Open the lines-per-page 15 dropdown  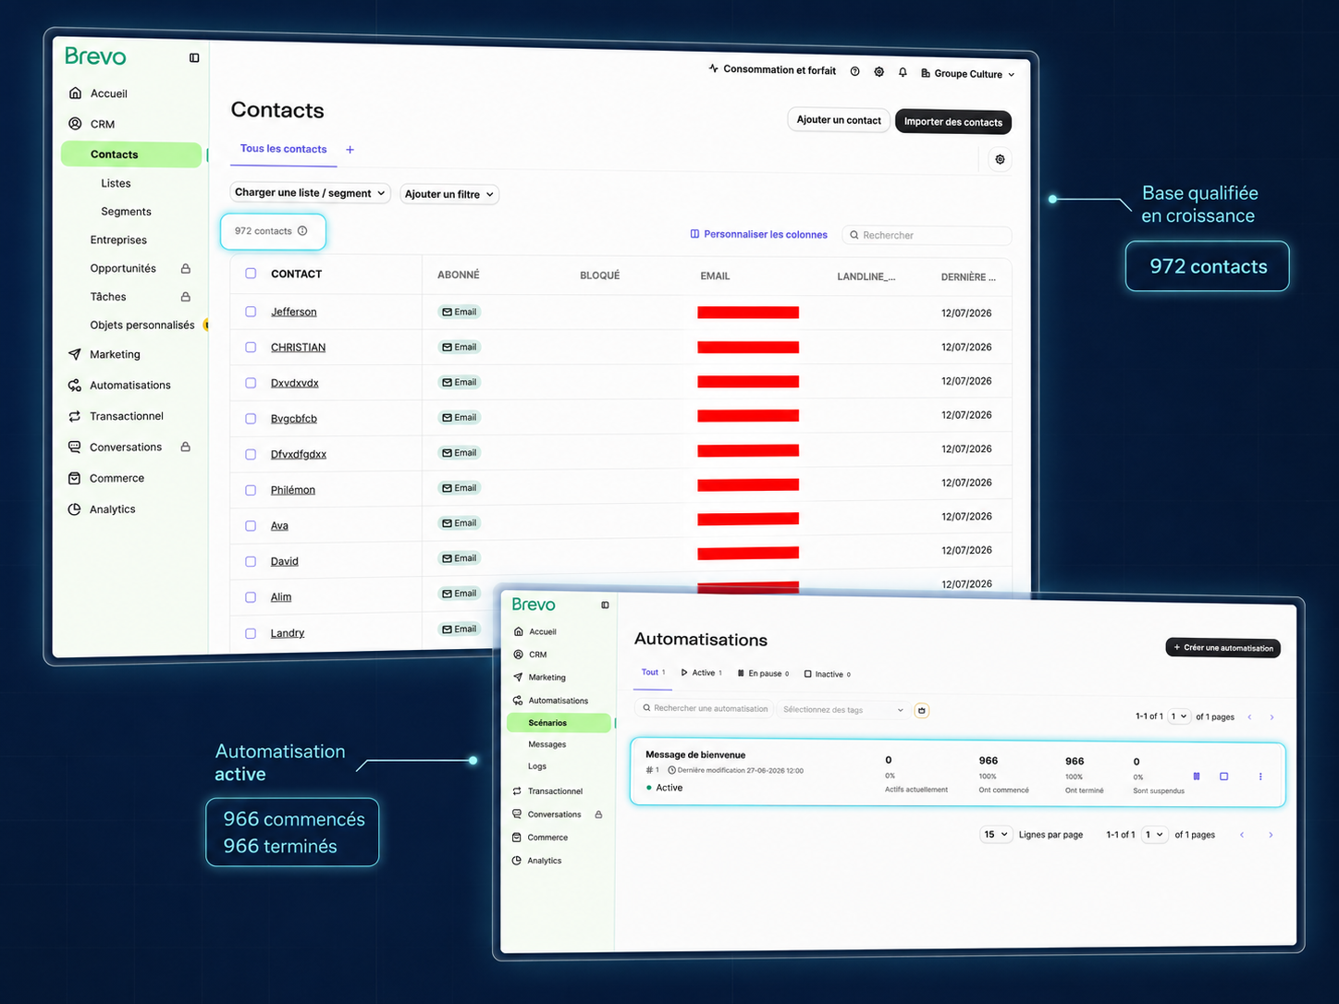pyautogui.click(x=996, y=835)
